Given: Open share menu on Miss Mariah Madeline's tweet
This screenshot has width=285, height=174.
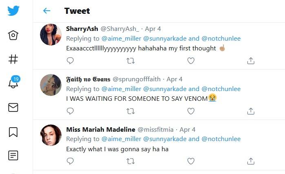Looking at the screenshot, I should [251, 161].
